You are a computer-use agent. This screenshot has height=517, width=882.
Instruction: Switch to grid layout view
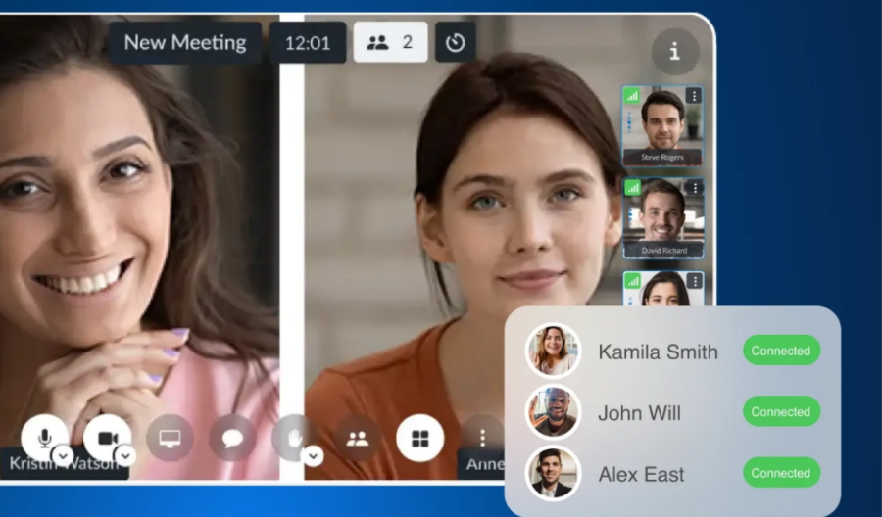pos(420,438)
